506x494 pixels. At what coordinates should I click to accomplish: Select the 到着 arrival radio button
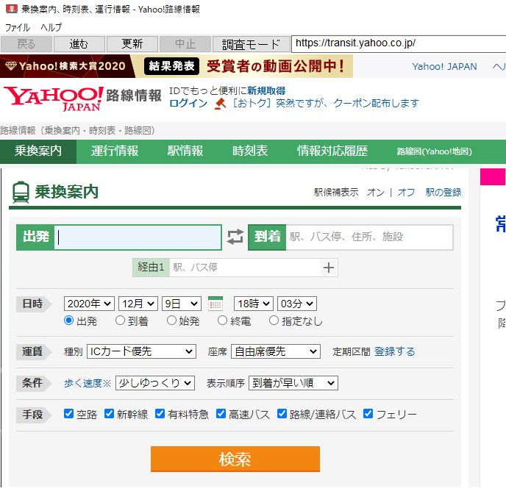[x=120, y=321]
